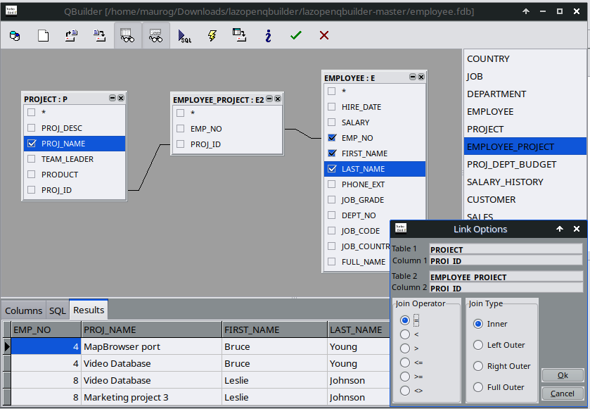Click the QBuilder app icon in title bar
The width and height of the screenshot is (590, 409).
(11, 11)
